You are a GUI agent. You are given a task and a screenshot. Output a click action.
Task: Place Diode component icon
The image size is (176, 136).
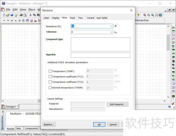click(12, 20)
